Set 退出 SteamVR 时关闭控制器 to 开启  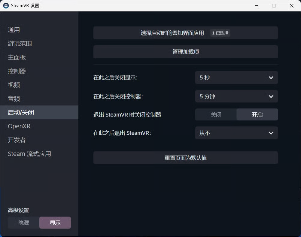(x=257, y=115)
